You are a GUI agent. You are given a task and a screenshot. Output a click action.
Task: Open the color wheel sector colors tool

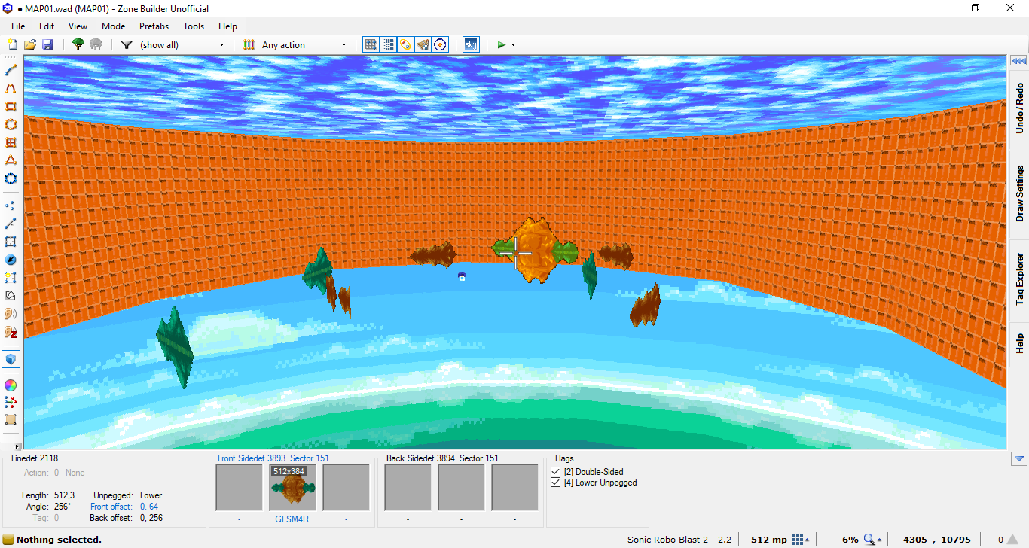pos(11,385)
